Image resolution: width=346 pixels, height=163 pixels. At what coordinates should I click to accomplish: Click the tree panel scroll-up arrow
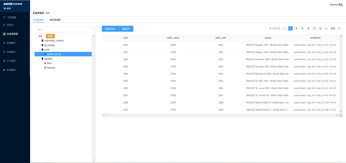[94, 36]
